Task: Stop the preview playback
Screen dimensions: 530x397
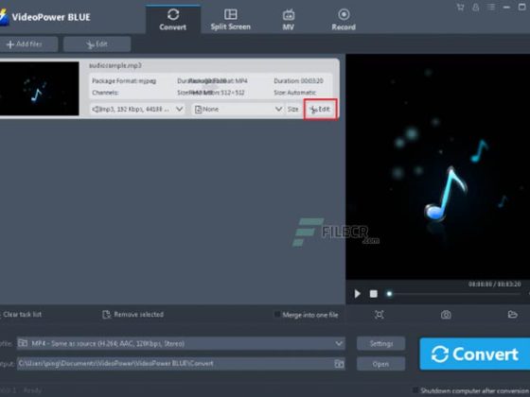Action: (374, 294)
